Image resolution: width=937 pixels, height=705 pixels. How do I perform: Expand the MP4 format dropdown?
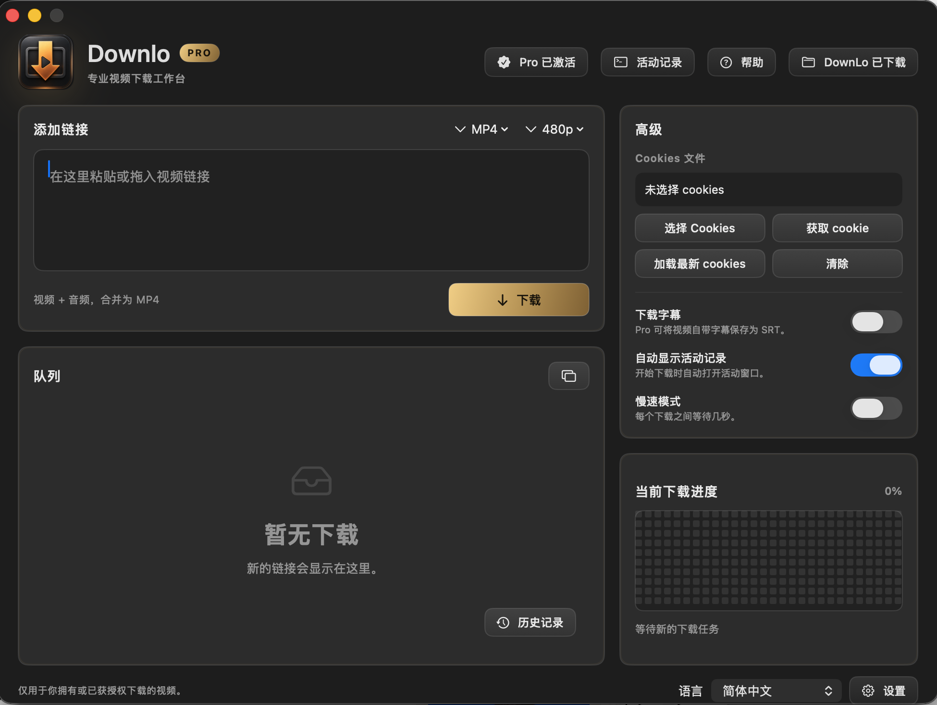(x=481, y=129)
